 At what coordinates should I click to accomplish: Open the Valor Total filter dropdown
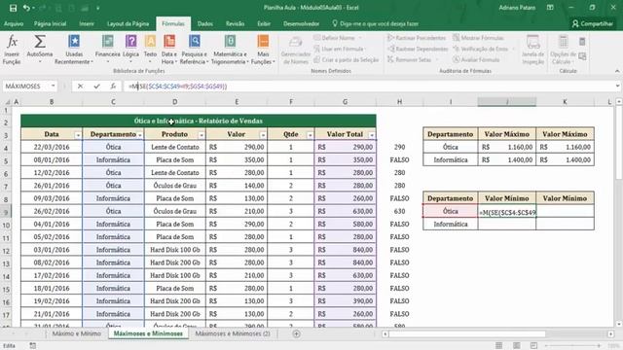[x=372, y=135]
